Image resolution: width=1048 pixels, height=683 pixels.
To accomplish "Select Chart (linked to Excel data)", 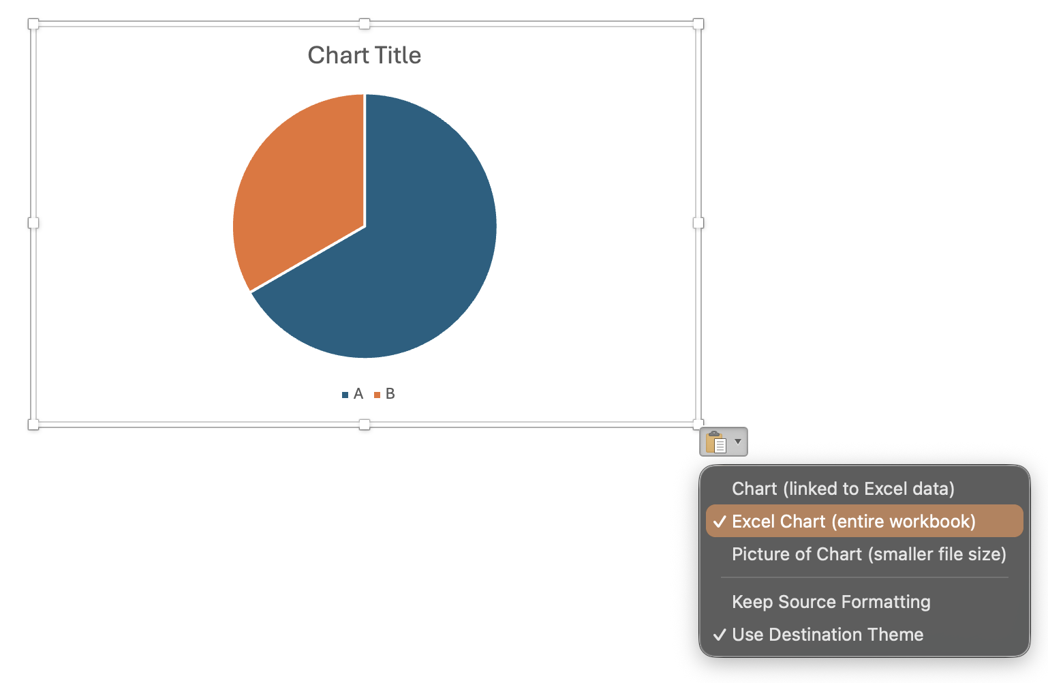I will click(x=843, y=489).
